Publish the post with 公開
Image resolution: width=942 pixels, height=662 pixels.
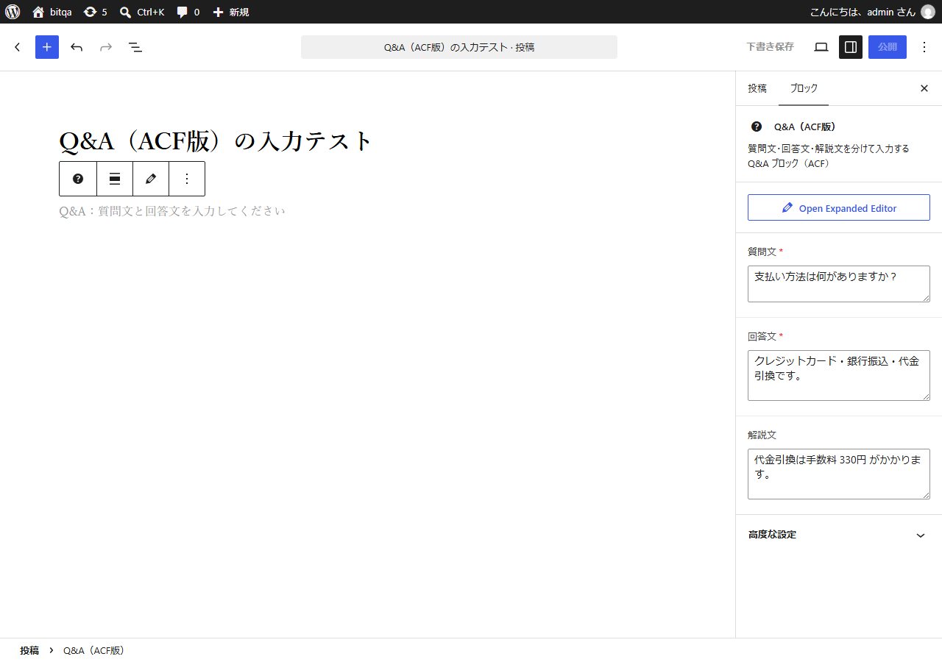point(888,47)
